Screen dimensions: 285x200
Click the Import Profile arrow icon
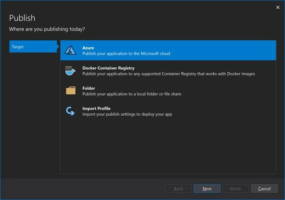70,111
